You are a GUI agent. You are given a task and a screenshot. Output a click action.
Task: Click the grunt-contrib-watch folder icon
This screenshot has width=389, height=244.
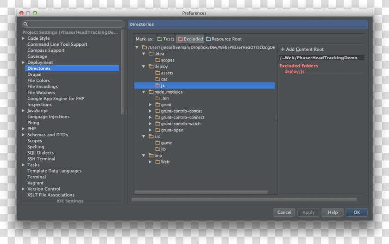coord(158,124)
